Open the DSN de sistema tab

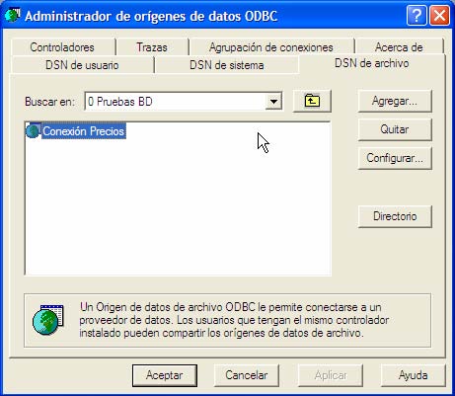click(x=227, y=65)
